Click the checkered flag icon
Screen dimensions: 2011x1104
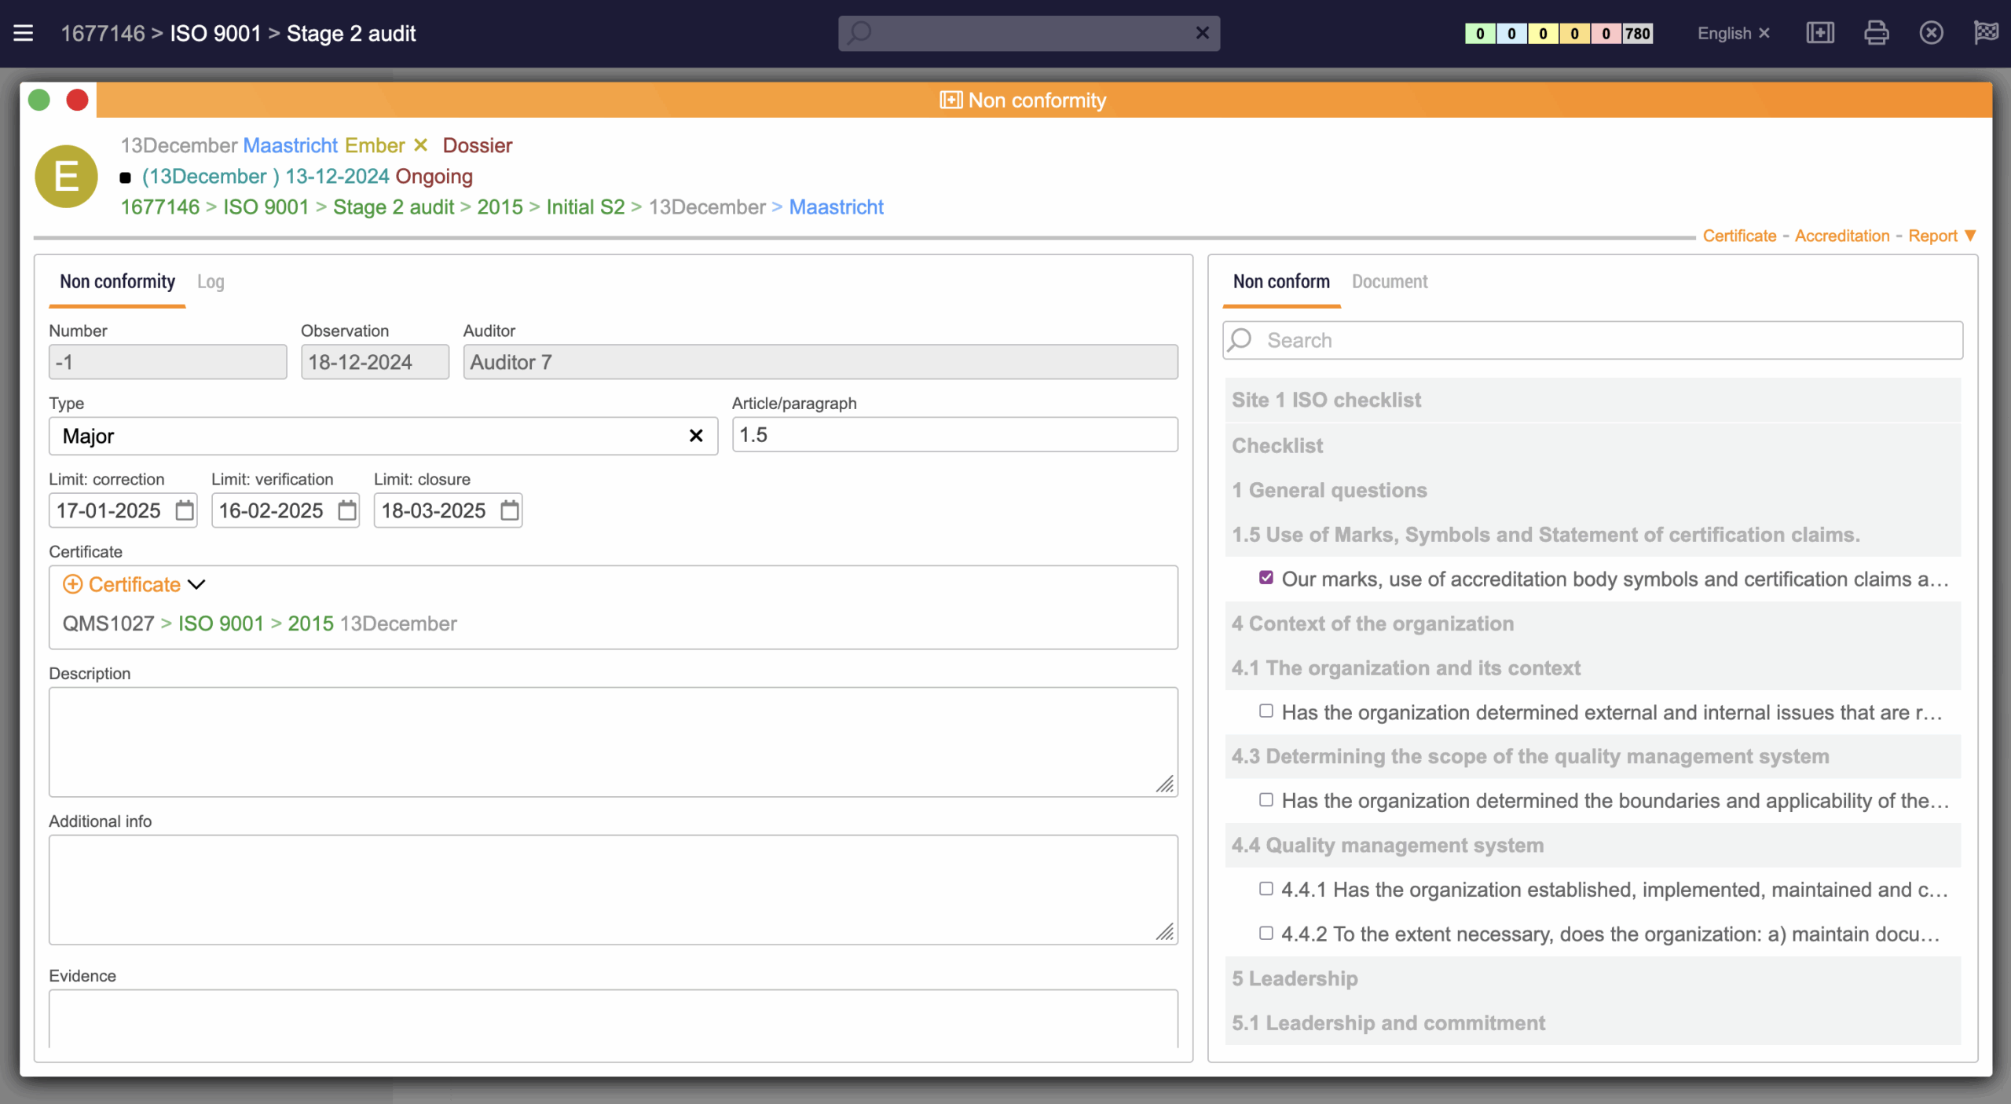(1986, 33)
